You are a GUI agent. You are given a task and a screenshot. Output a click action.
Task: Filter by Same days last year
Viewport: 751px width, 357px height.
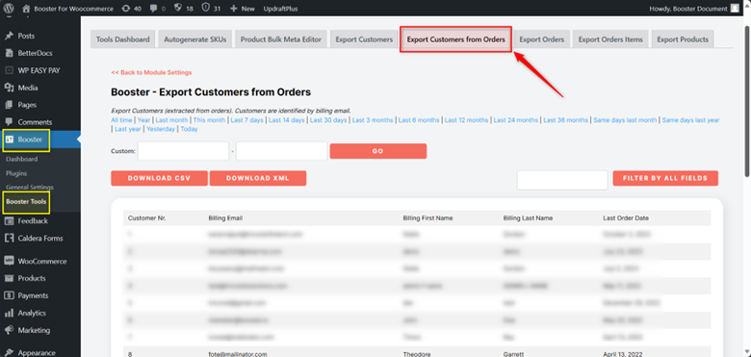(690, 120)
